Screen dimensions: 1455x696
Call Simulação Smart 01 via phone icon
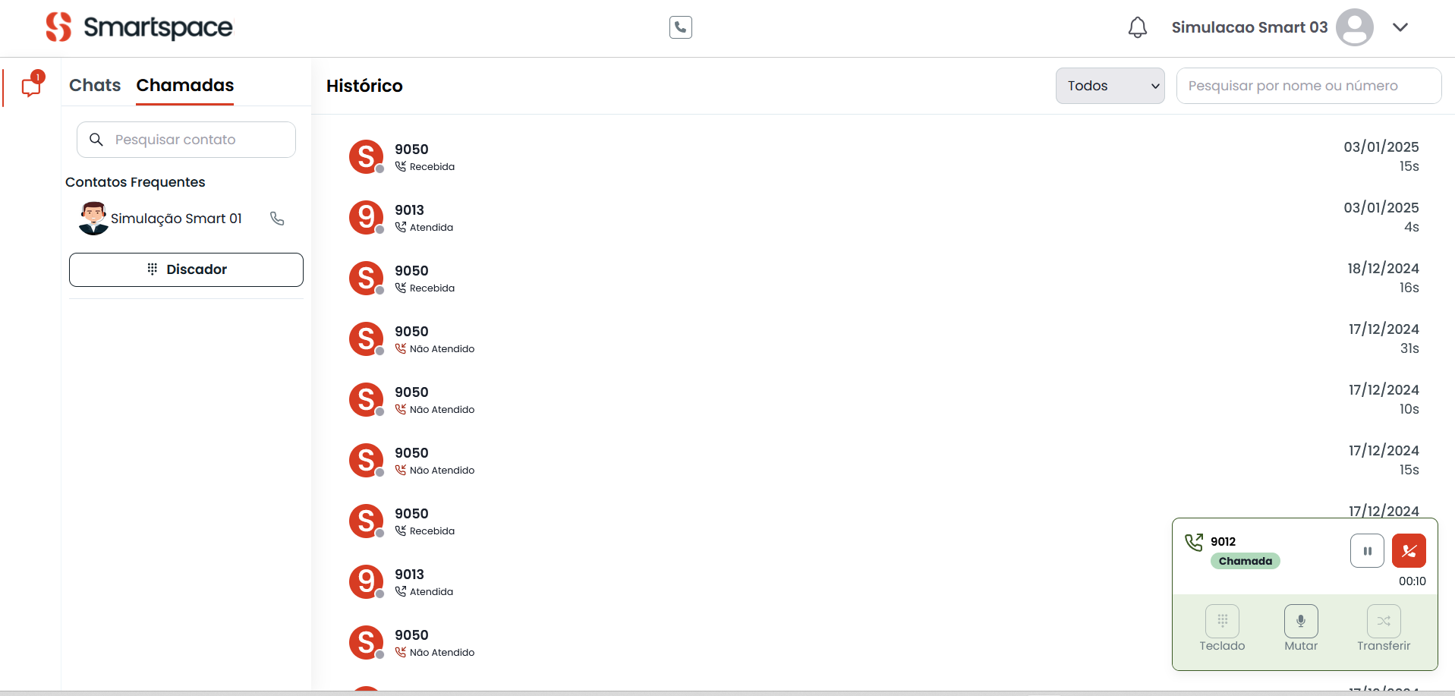click(x=277, y=219)
